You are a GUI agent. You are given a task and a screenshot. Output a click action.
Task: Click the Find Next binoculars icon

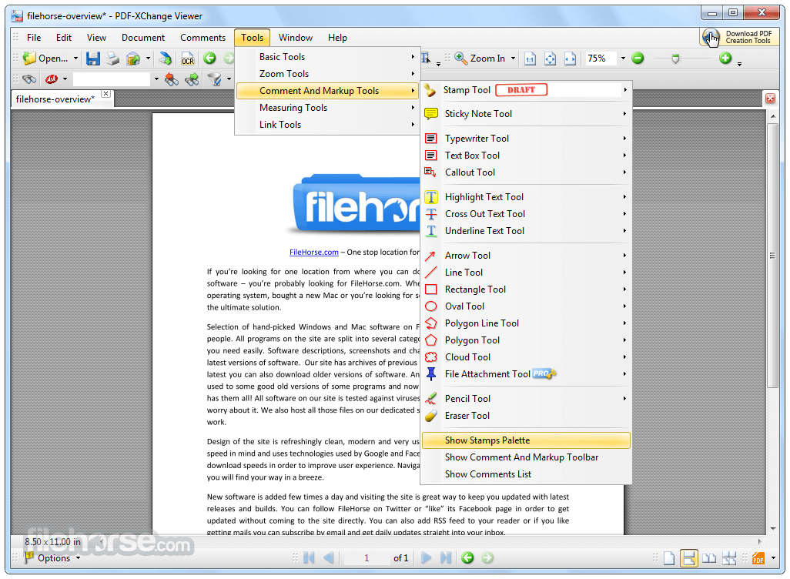coord(192,79)
